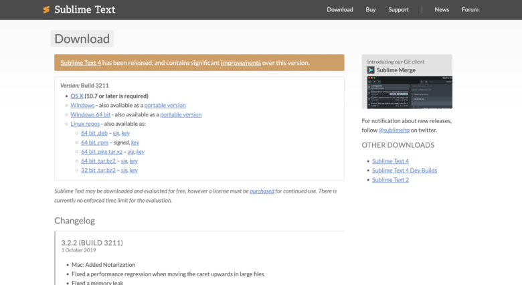Download the 64 bit .deb package
Screen dimensions: 522x285
pos(94,133)
